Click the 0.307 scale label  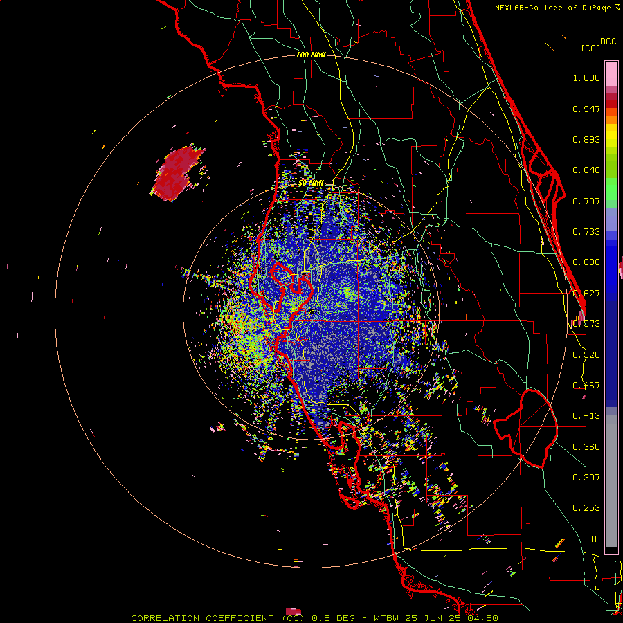coord(586,477)
